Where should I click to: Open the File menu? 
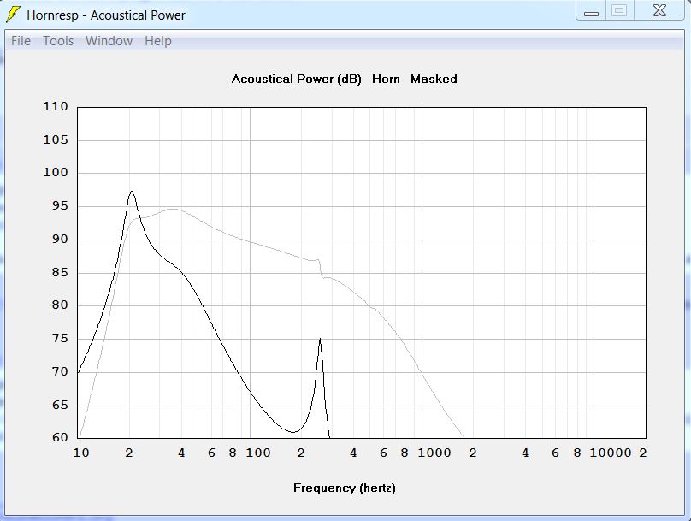[x=21, y=41]
